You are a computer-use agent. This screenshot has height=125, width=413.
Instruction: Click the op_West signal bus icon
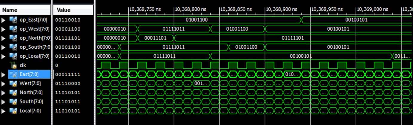point(13,29)
